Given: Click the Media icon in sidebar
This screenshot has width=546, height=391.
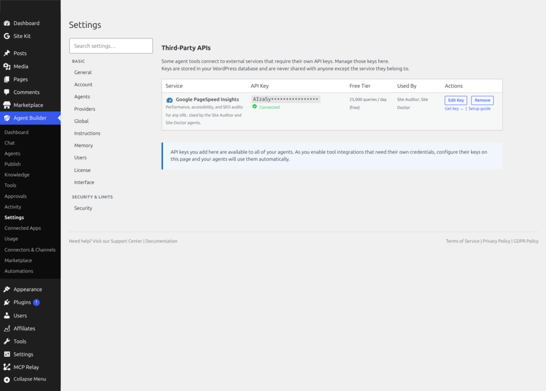Looking at the screenshot, I should point(6,66).
